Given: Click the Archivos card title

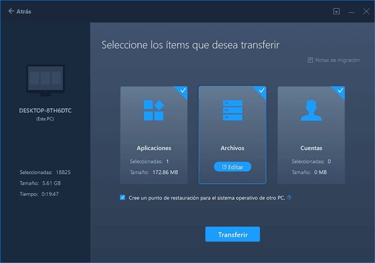Looking at the screenshot, I should click(x=233, y=148).
